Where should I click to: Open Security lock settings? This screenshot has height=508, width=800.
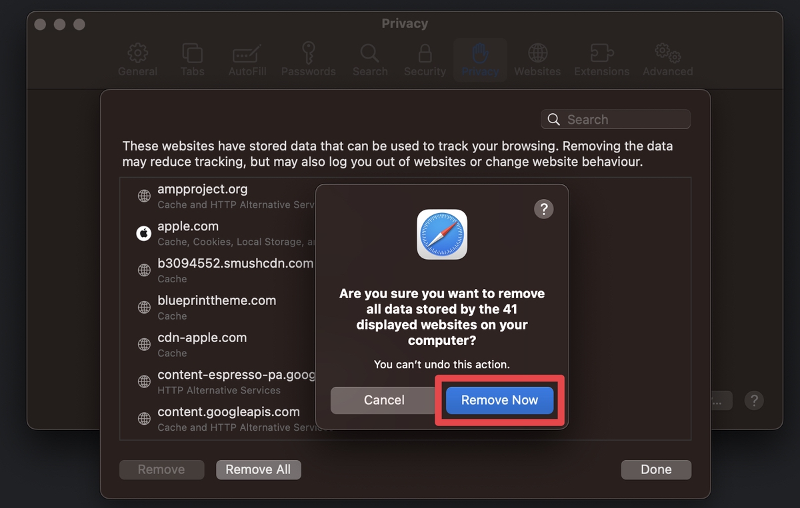coord(425,60)
